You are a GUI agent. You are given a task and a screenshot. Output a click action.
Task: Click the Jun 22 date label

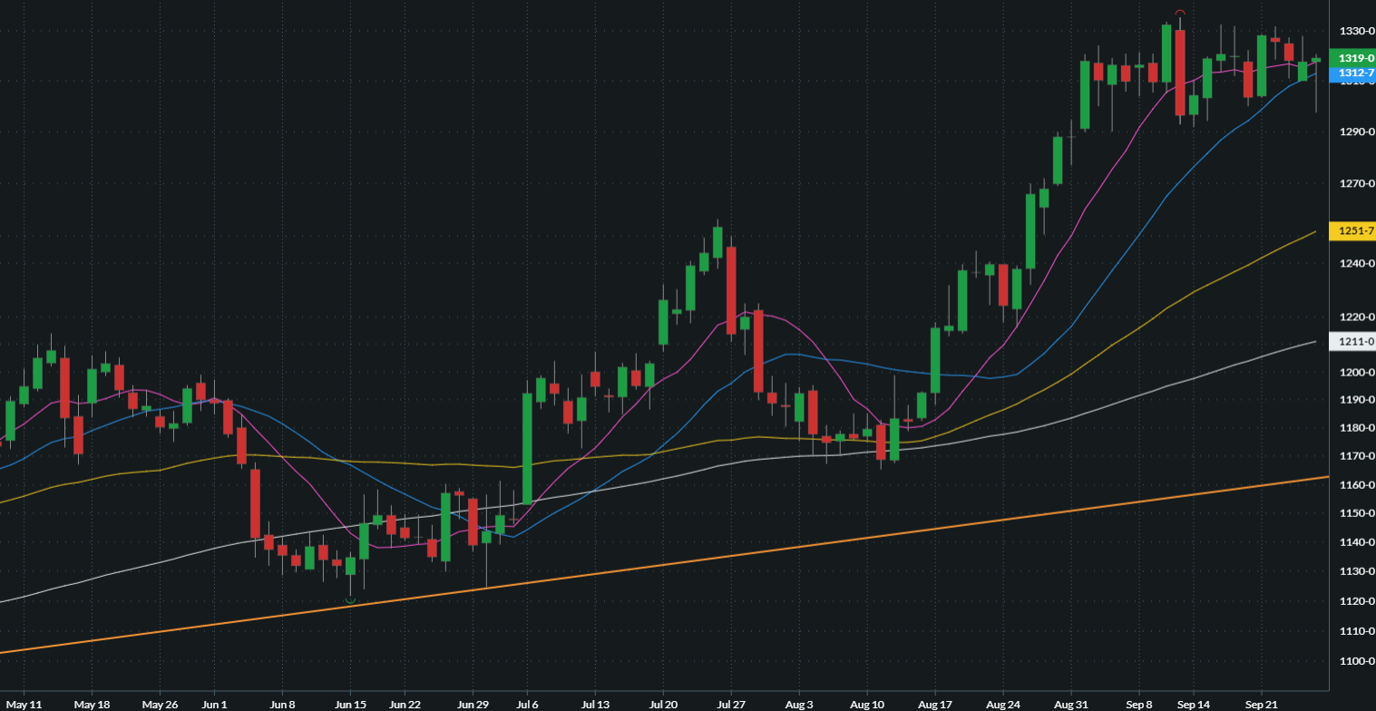(405, 704)
